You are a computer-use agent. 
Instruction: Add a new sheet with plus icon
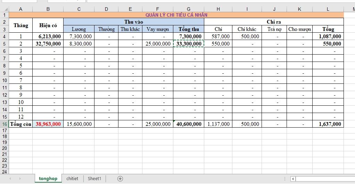120,179
